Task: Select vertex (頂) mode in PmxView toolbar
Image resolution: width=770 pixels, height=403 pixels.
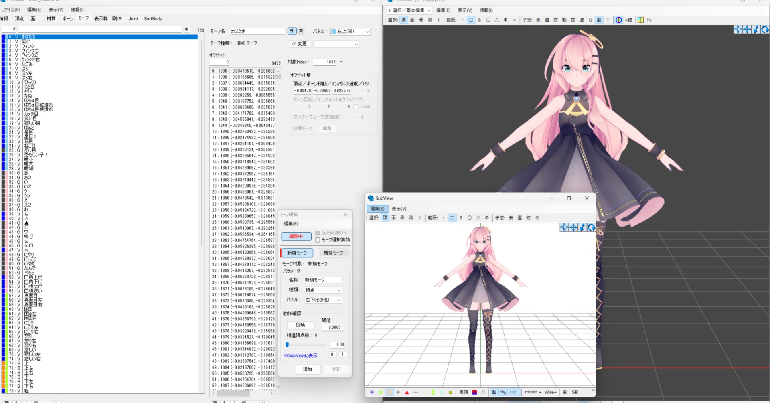Action: click(403, 20)
